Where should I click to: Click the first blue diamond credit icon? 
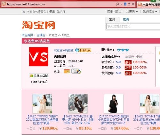click(x=119, y=50)
